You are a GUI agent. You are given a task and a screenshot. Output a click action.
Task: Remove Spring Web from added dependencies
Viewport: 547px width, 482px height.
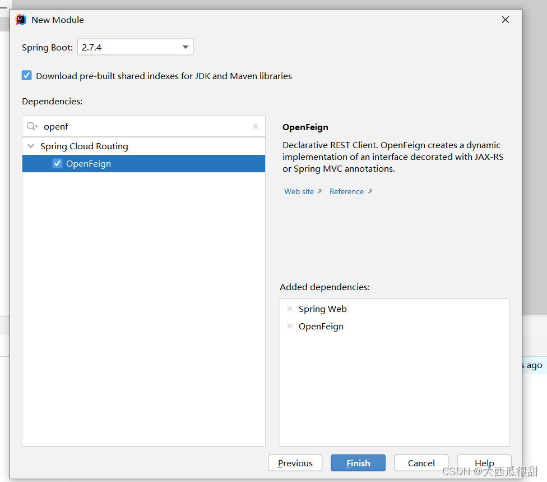coord(290,309)
